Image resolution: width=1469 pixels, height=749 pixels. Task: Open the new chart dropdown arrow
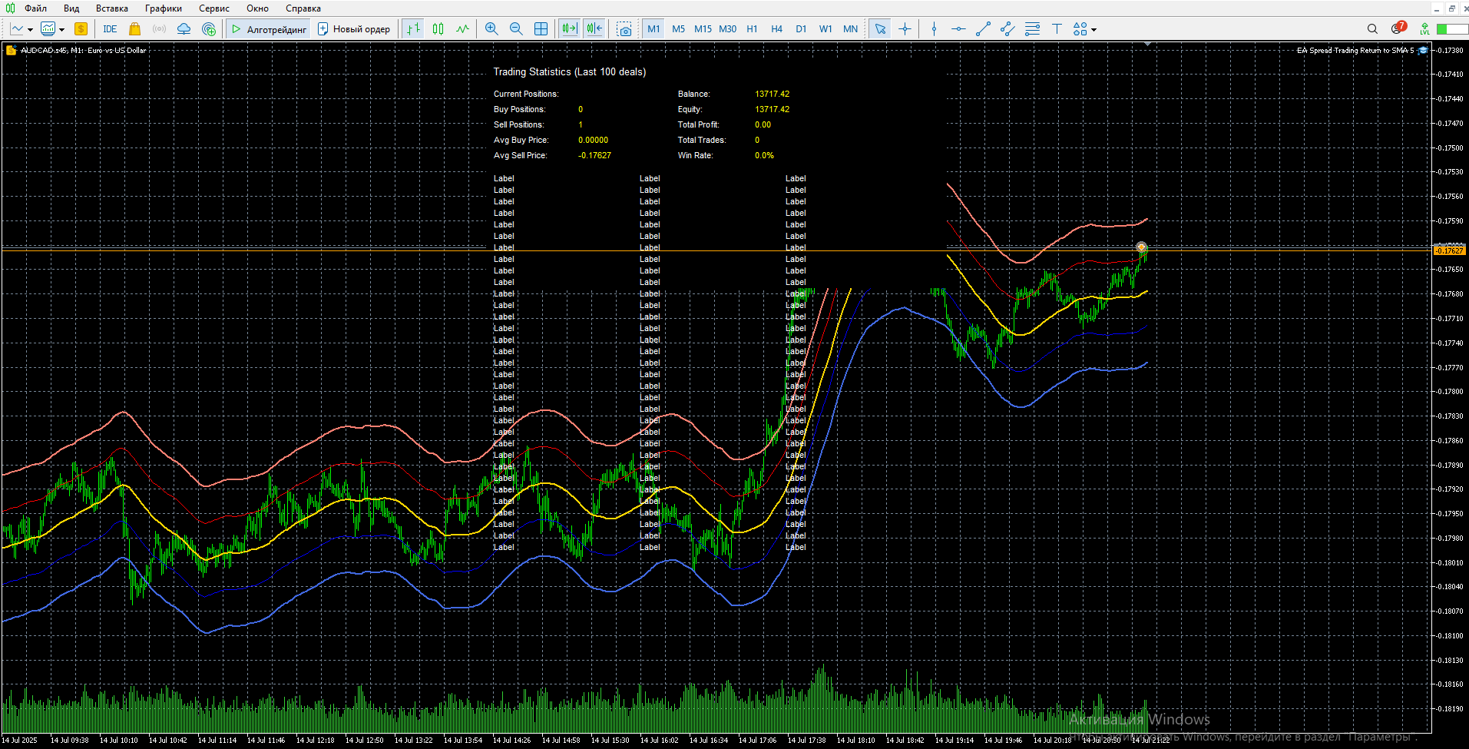coord(30,30)
